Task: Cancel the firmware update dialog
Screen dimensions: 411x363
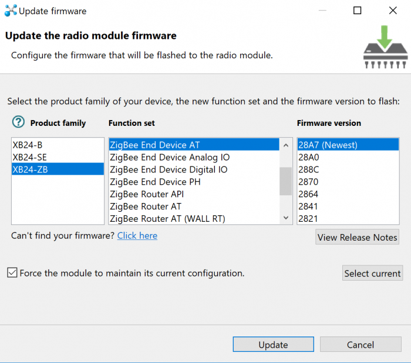Action: tap(361, 344)
